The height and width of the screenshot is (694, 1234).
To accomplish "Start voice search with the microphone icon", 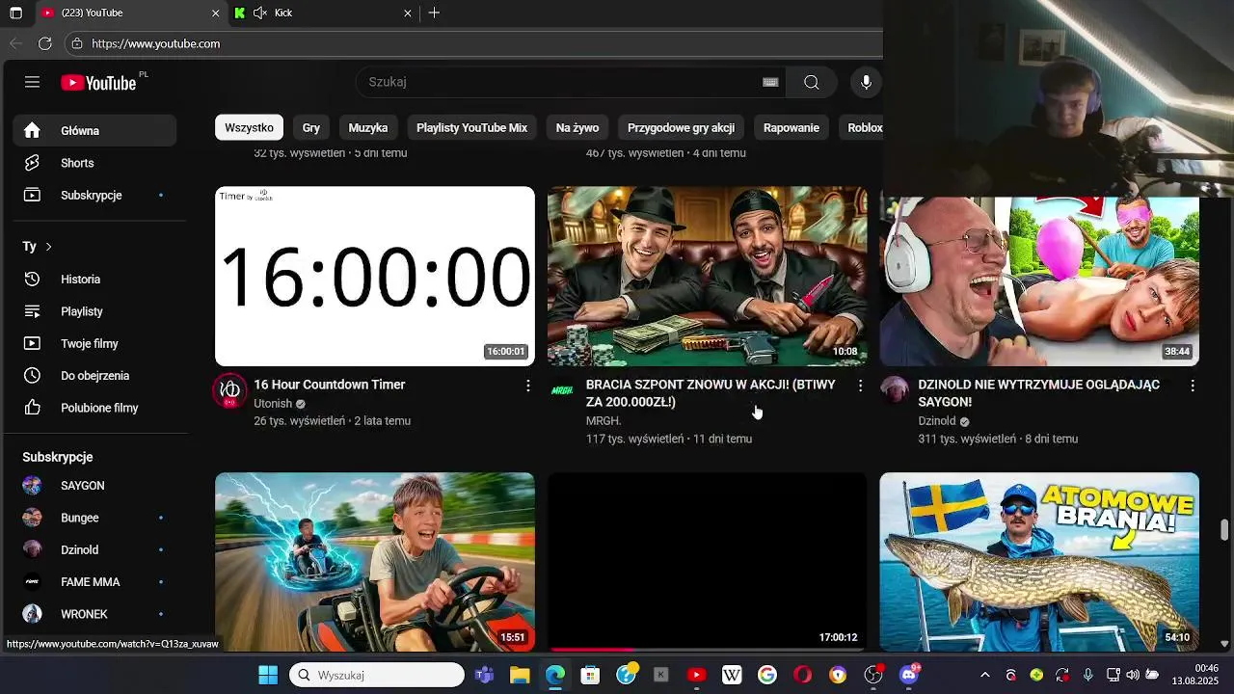I will (866, 82).
